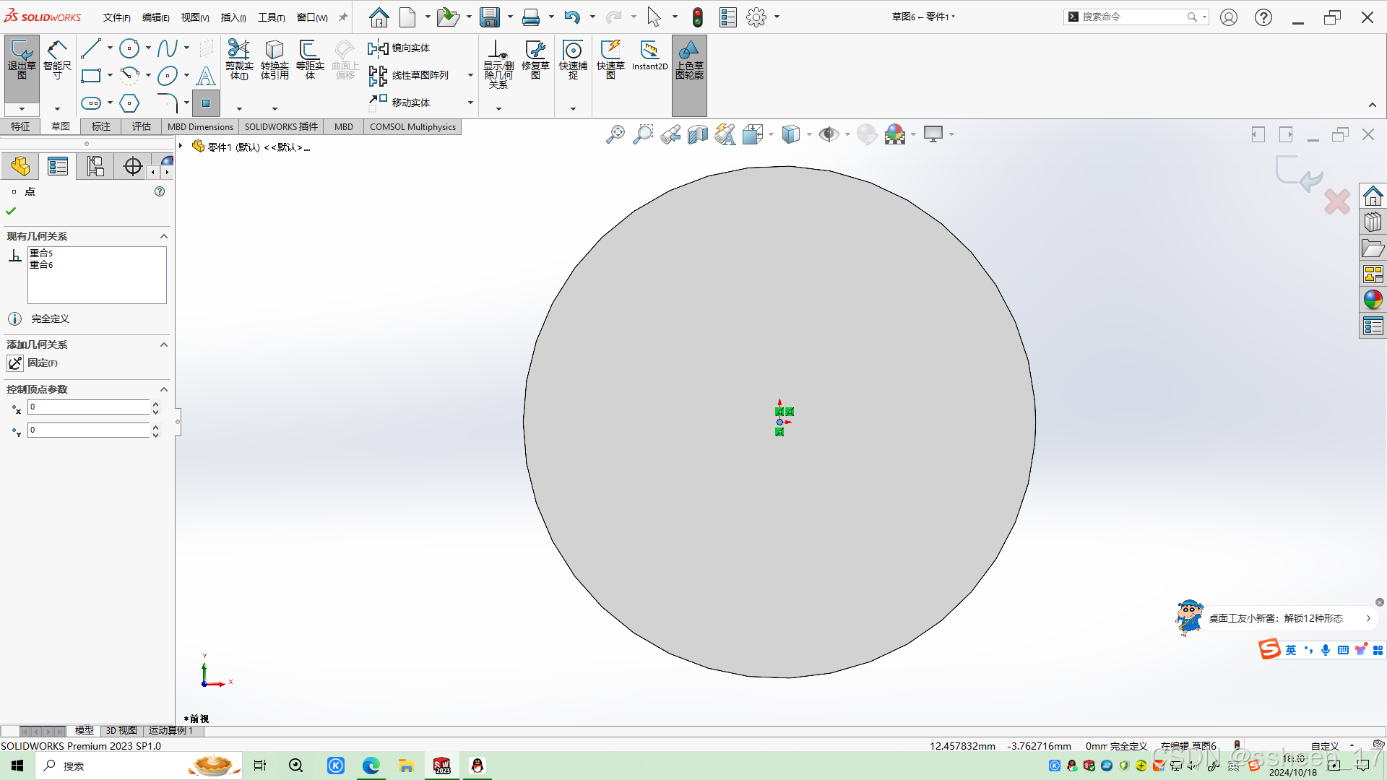Viewport: 1387px width, 780px height.
Task: Select the Line sketch tool
Action: [91, 48]
